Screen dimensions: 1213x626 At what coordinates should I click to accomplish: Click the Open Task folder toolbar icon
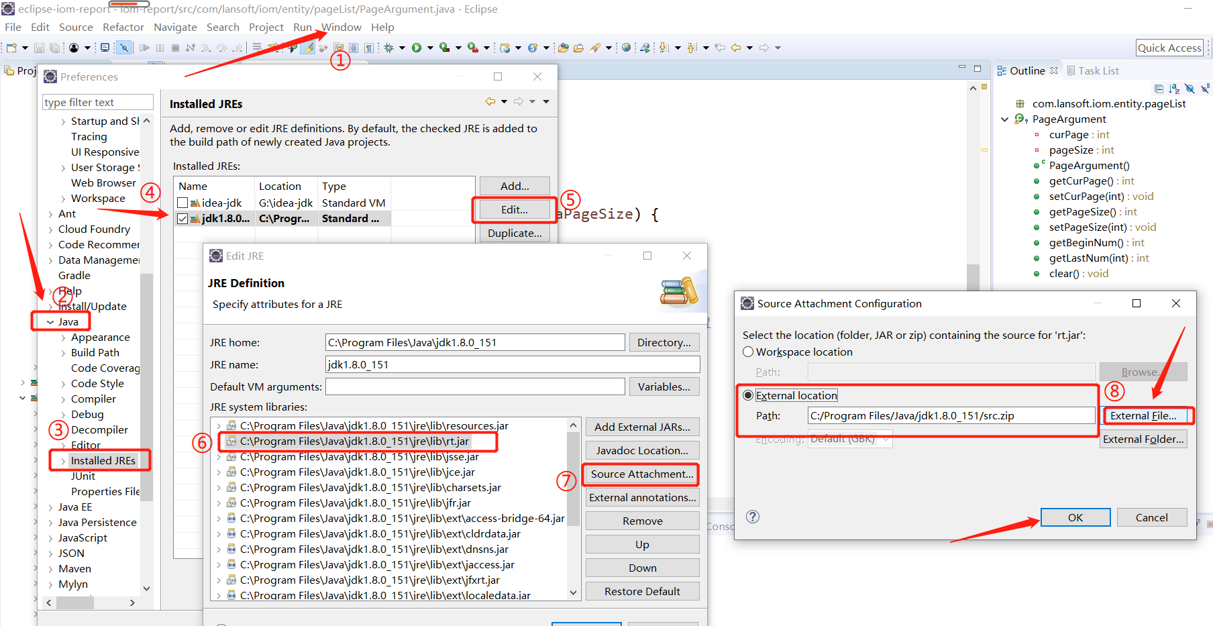(578, 48)
